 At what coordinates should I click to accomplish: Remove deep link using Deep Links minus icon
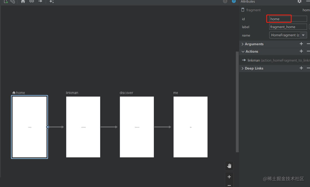point(308,68)
